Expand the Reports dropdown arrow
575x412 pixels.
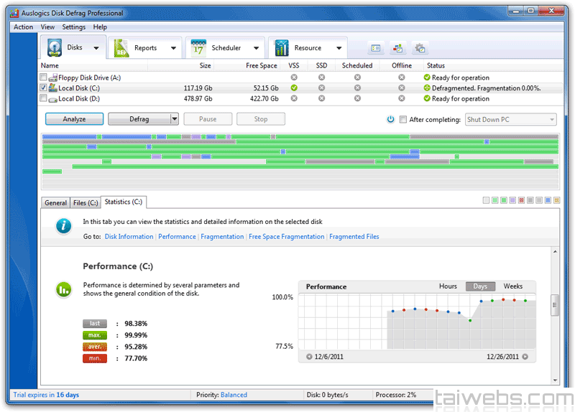(x=173, y=48)
